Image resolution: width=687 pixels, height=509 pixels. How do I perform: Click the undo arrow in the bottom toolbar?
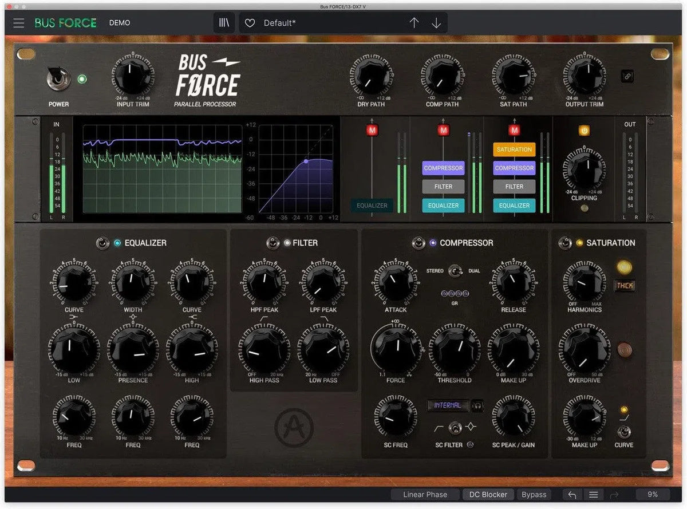[571, 494]
